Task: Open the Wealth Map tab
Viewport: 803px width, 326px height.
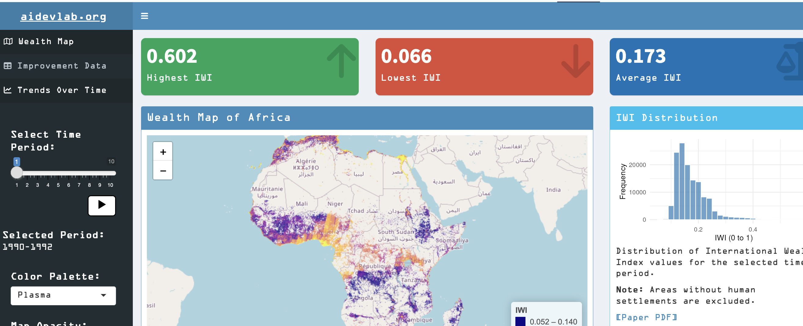Action: pyautogui.click(x=46, y=41)
